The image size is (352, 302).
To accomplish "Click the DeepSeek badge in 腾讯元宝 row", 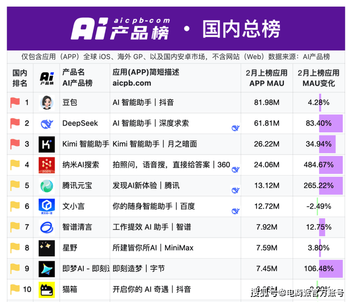I will point(235,191).
